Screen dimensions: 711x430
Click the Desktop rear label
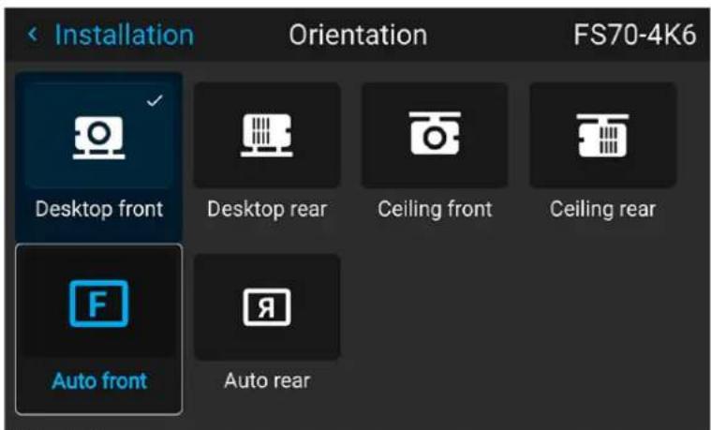[x=267, y=210]
